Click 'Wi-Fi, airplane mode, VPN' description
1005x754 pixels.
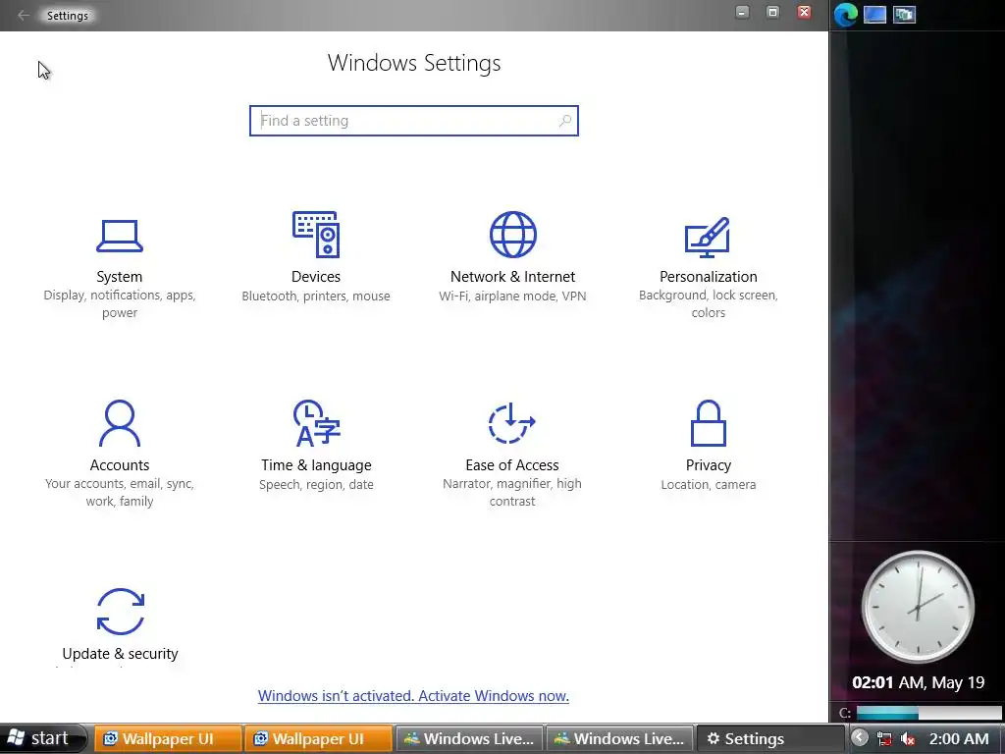(512, 296)
